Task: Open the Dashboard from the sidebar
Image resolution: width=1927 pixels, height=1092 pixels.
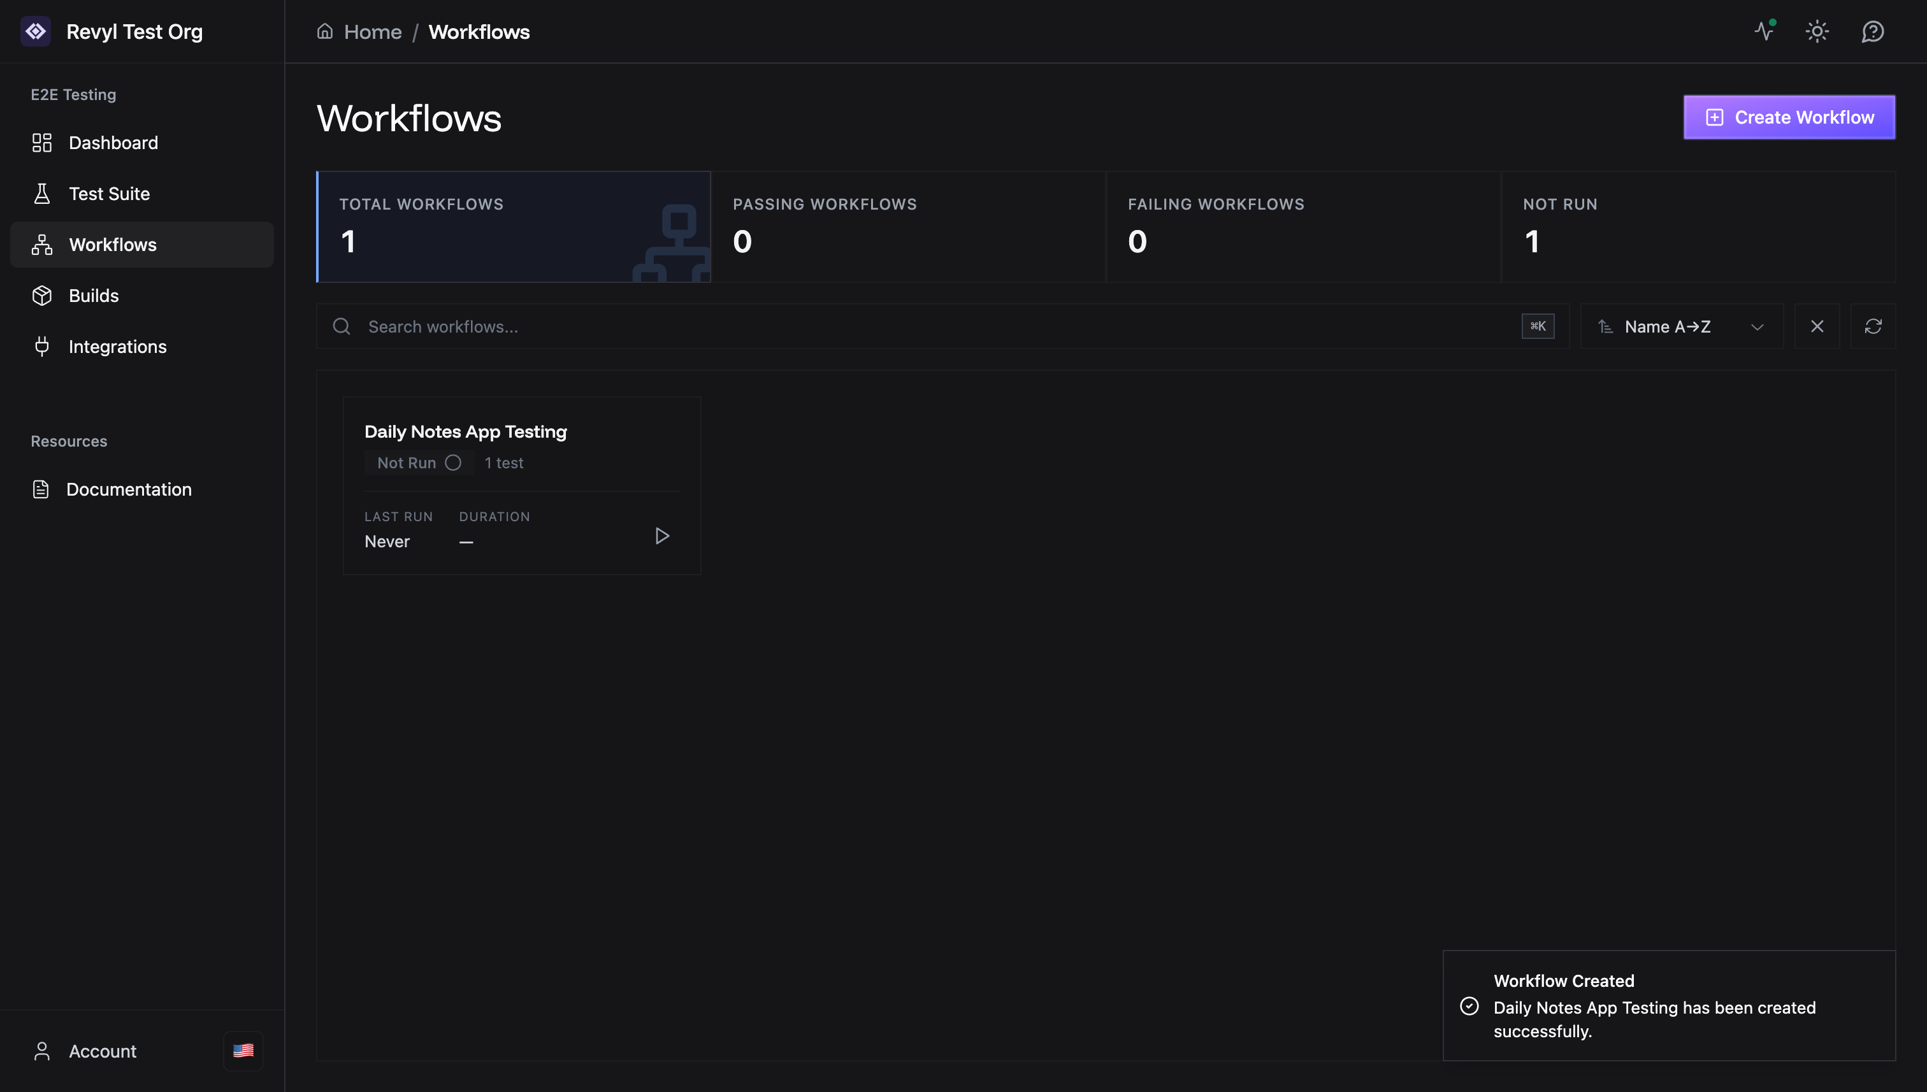Action: pos(113,143)
